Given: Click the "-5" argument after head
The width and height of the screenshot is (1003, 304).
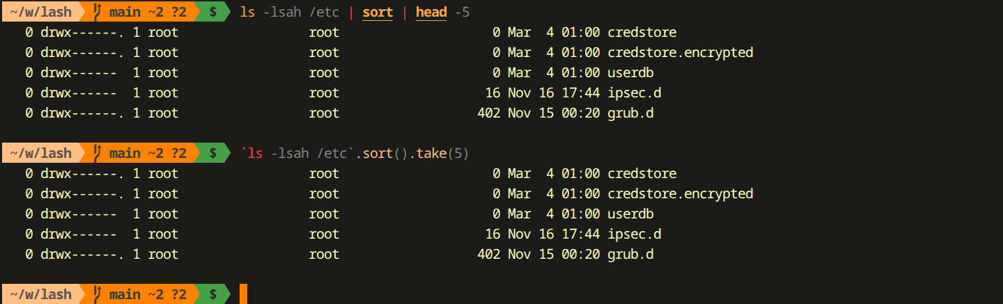Looking at the screenshot, I should 462,12.
